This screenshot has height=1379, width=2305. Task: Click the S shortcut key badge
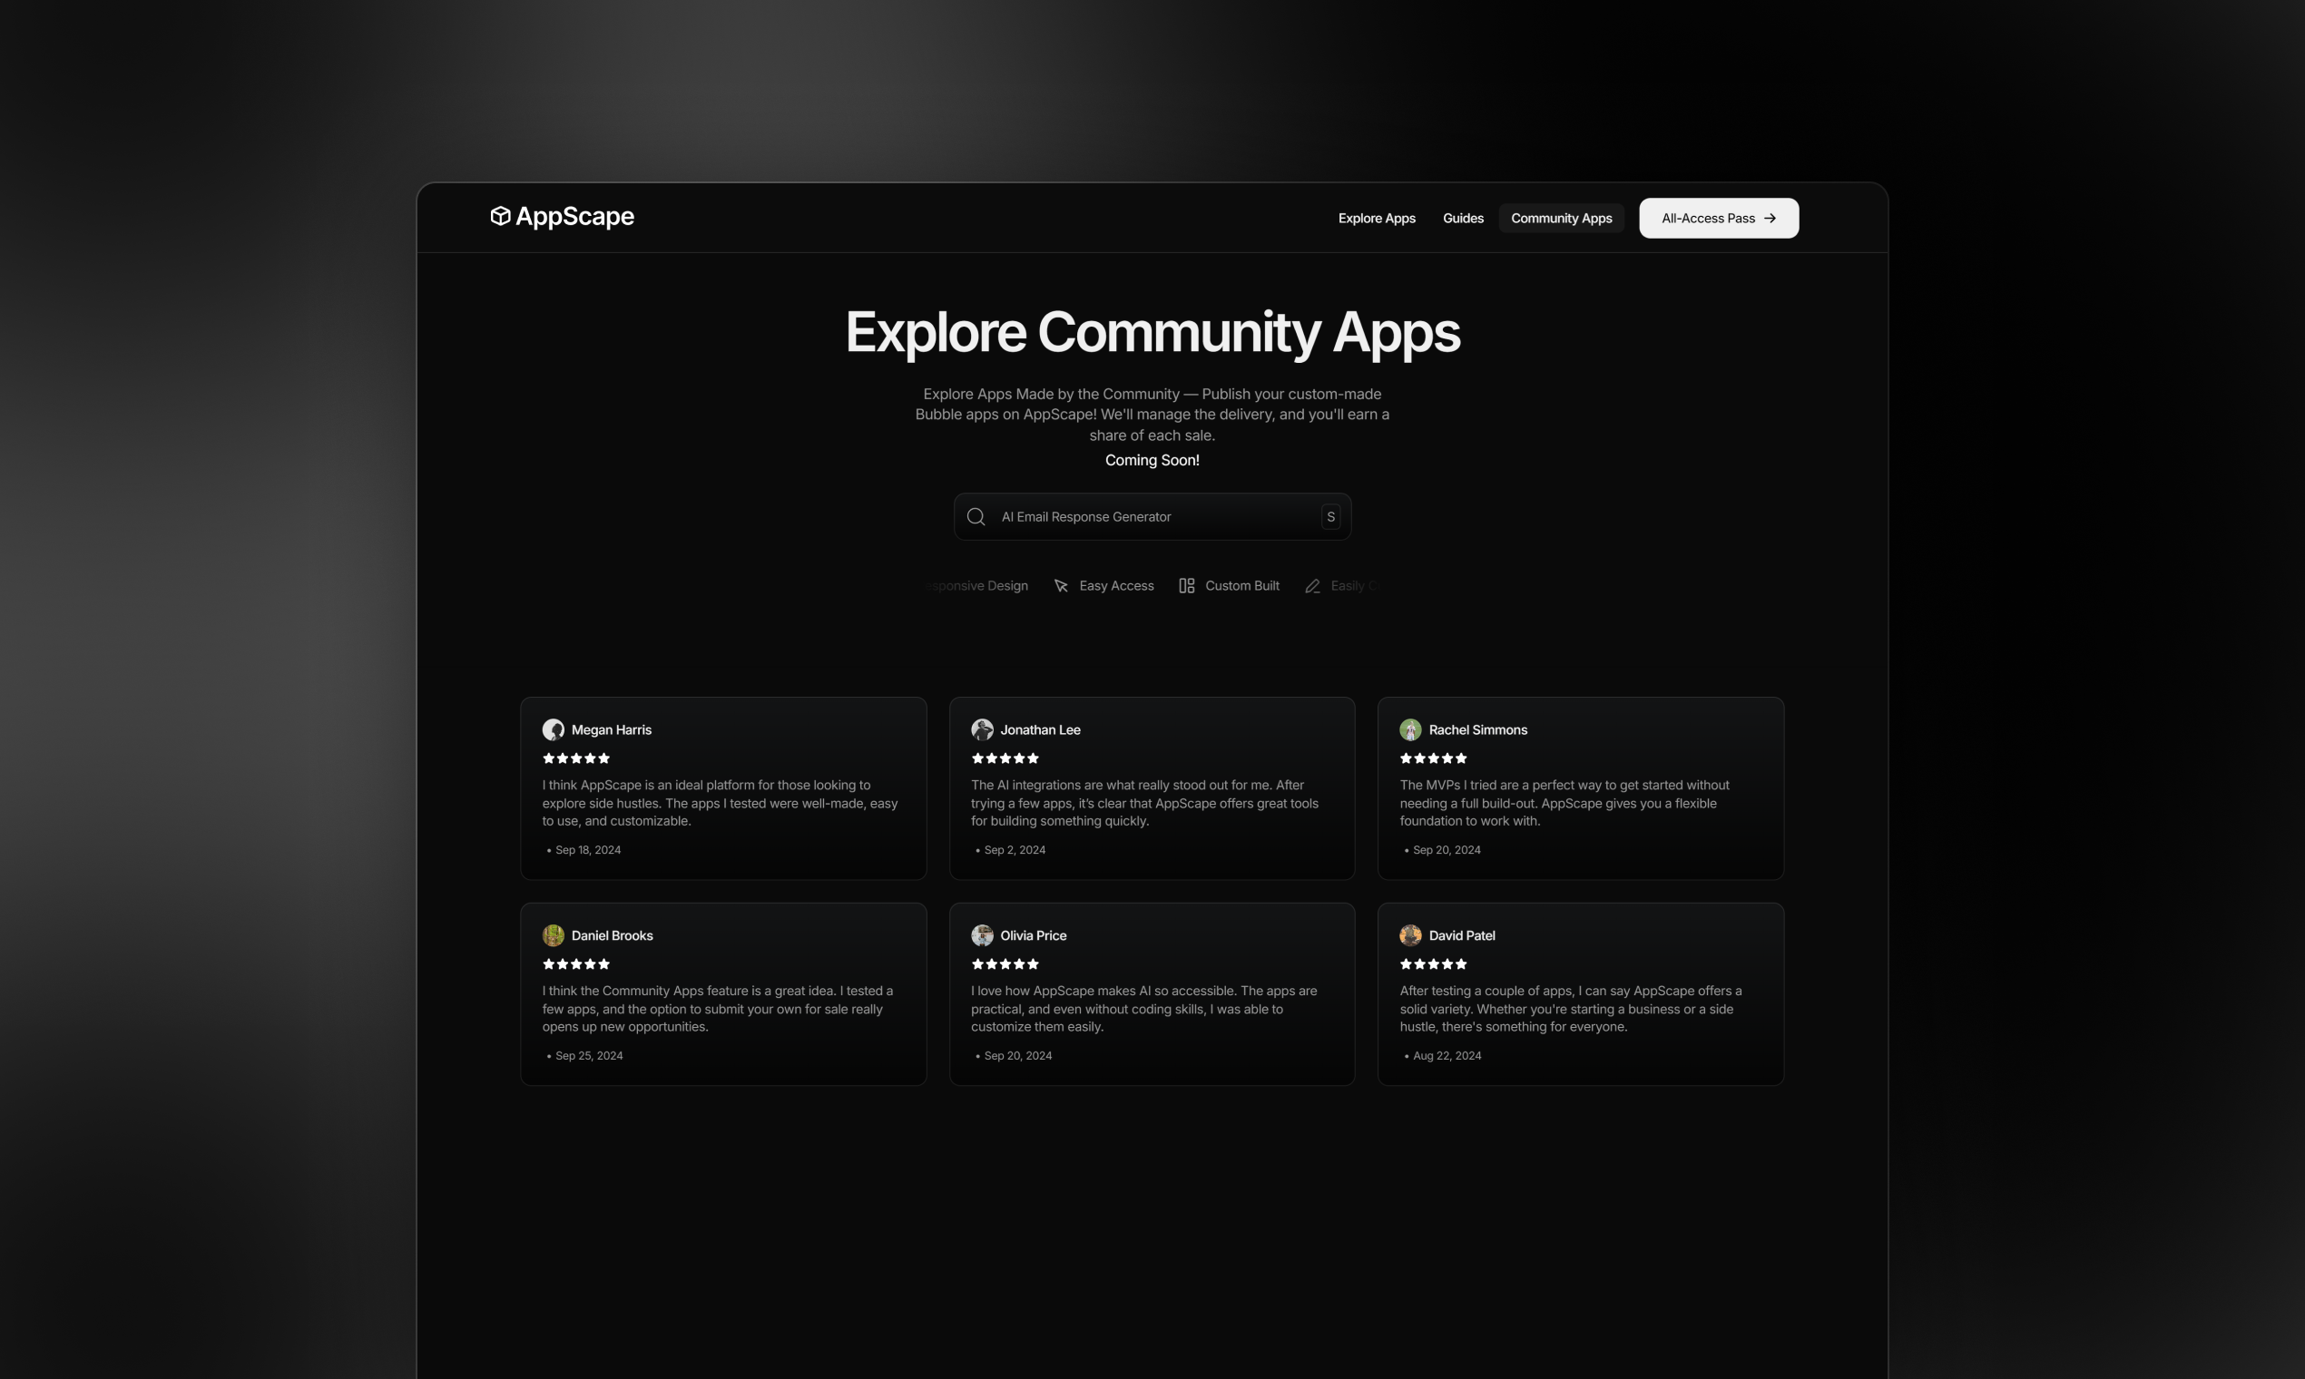tap(1330, 516)
